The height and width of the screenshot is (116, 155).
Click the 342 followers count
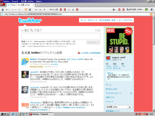coord(115,64)
